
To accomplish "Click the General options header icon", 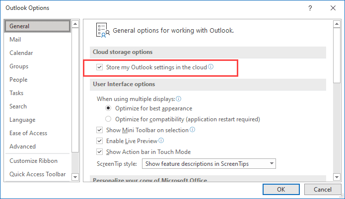I will 103,30.
